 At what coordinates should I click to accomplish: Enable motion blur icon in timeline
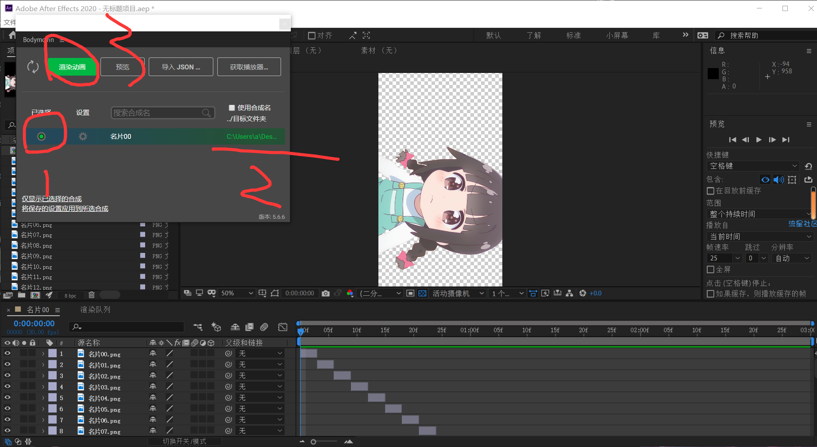(x=264, y=327)
